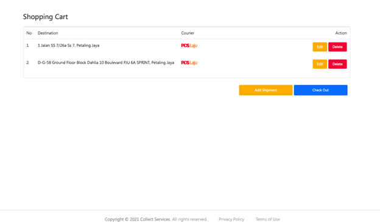The height and width of the screenshot is (222, 380).
Task: Proceed with the Check Out button
Action: [x=320, y=90]
